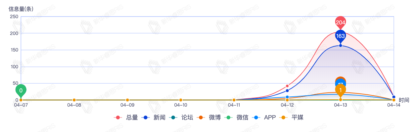Click the blue 163 marker pin
Image resolution: width=417 pixels, height=132 pixels.
pos(341,36)
